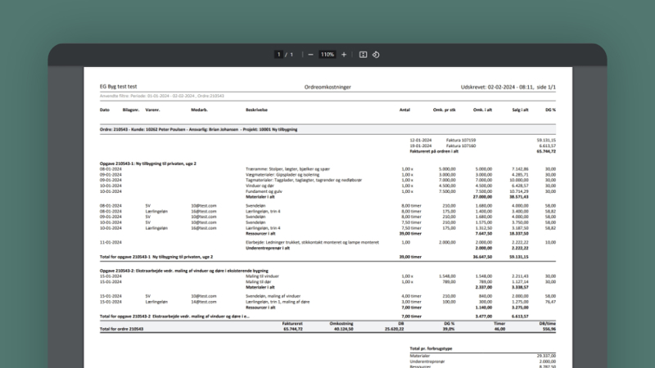Click the Faktura 107160 entry
Screen dimensions: 655x368
[460, 146]
